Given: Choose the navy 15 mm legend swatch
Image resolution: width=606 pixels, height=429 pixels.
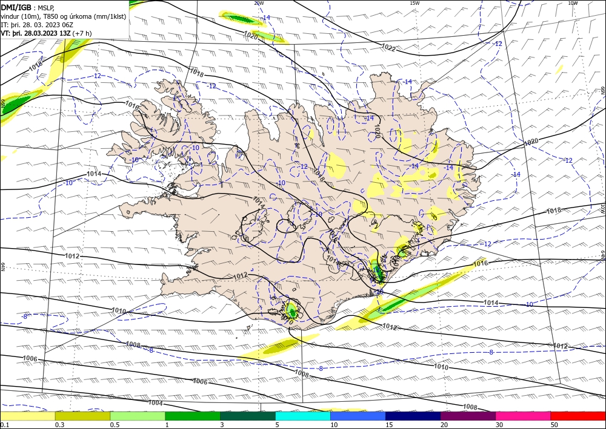Looking at the screenshot, I should pos(413,416).
